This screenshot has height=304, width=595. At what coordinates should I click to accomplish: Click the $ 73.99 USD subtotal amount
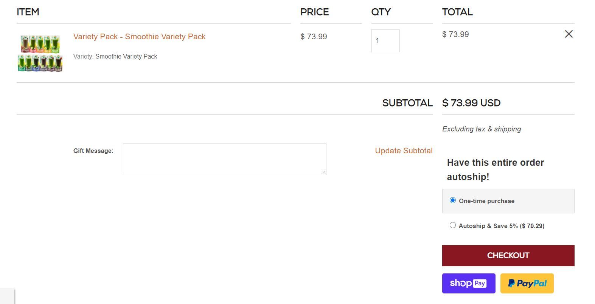tap(471, 103)
